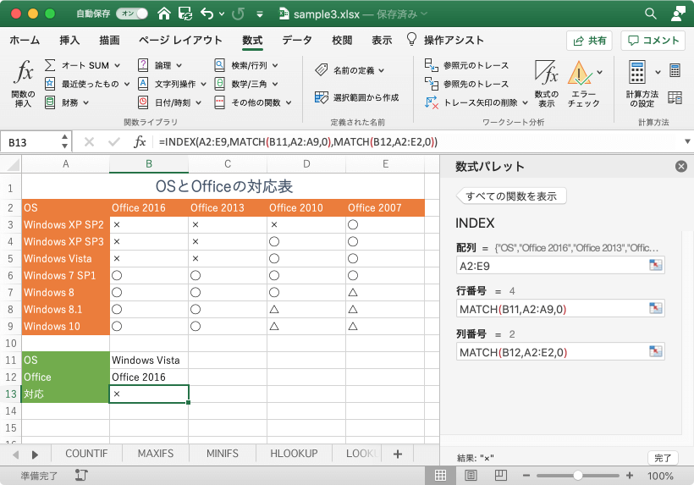Image resolution: width=694 pixels, height=485 pixels.
Task: Switch to the COUNTIF sheet tab
Action: [x=86, y=454]
